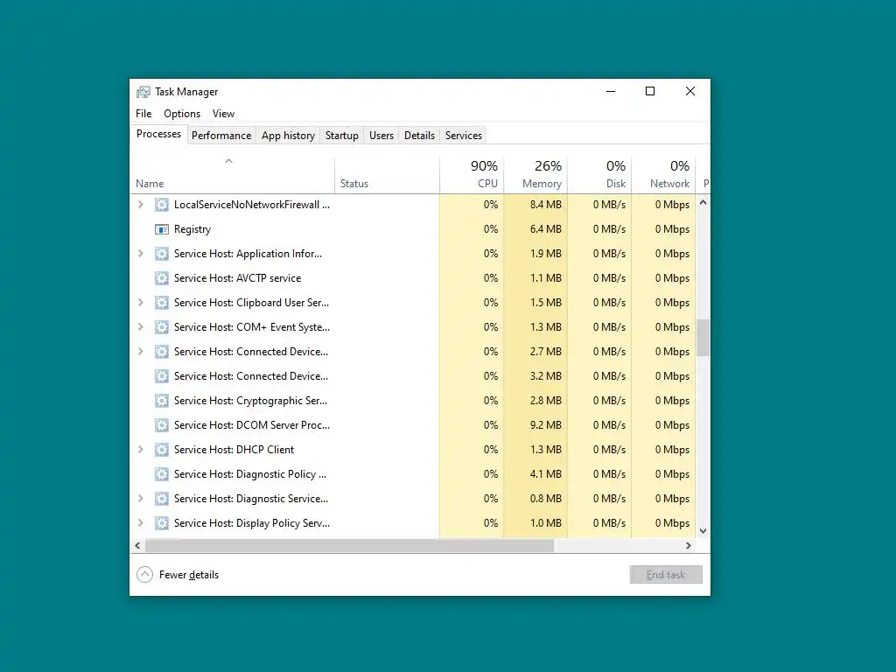The image size is (896, 672).
Task: Click the End task button
Action: (666, 575)
